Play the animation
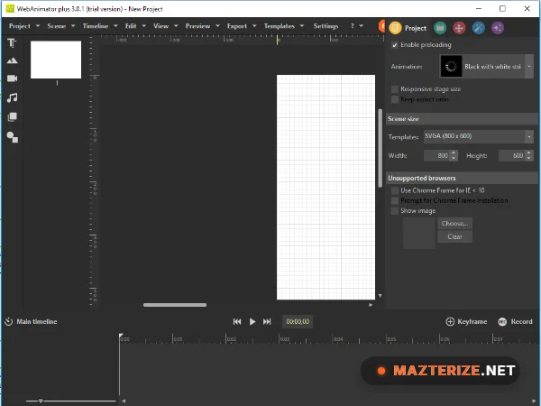This screenshot has width=541, height=406. click(252, 322)
